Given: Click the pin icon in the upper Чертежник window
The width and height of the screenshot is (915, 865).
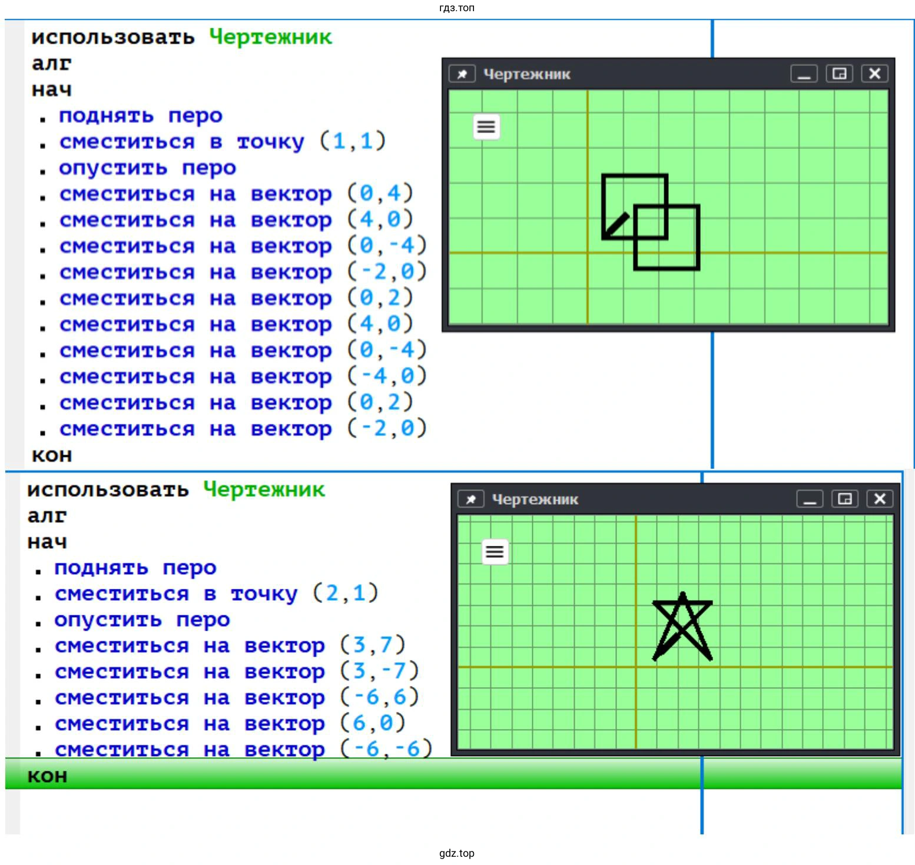Looking at the screenshot, I should pos(462,74).
